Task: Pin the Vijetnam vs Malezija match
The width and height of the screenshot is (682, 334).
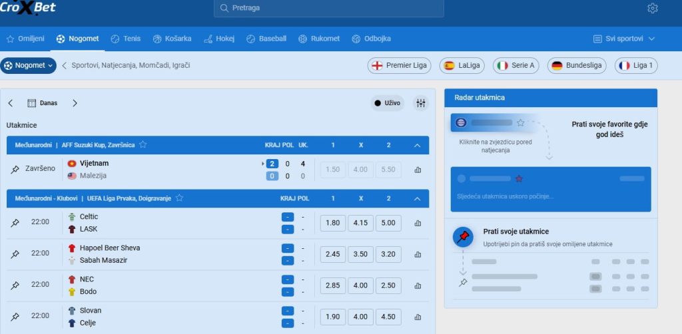Action: pyautogui.click(x=15, y=170)
